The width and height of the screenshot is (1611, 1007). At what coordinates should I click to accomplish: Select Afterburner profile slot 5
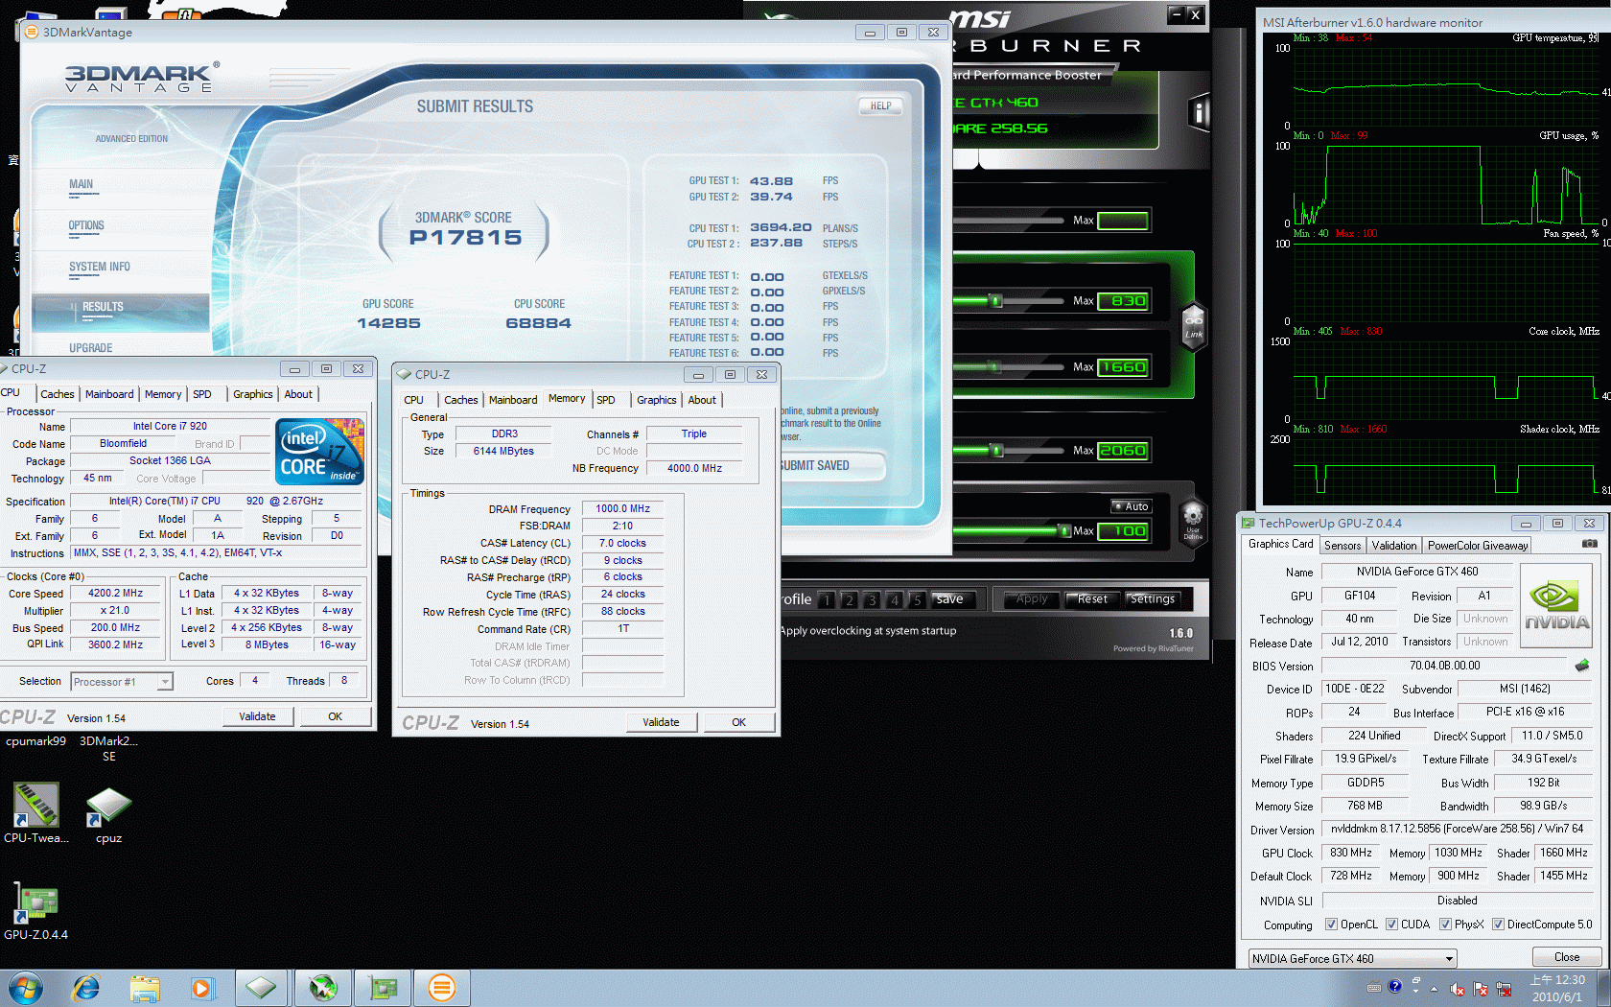tap(917, 599)
